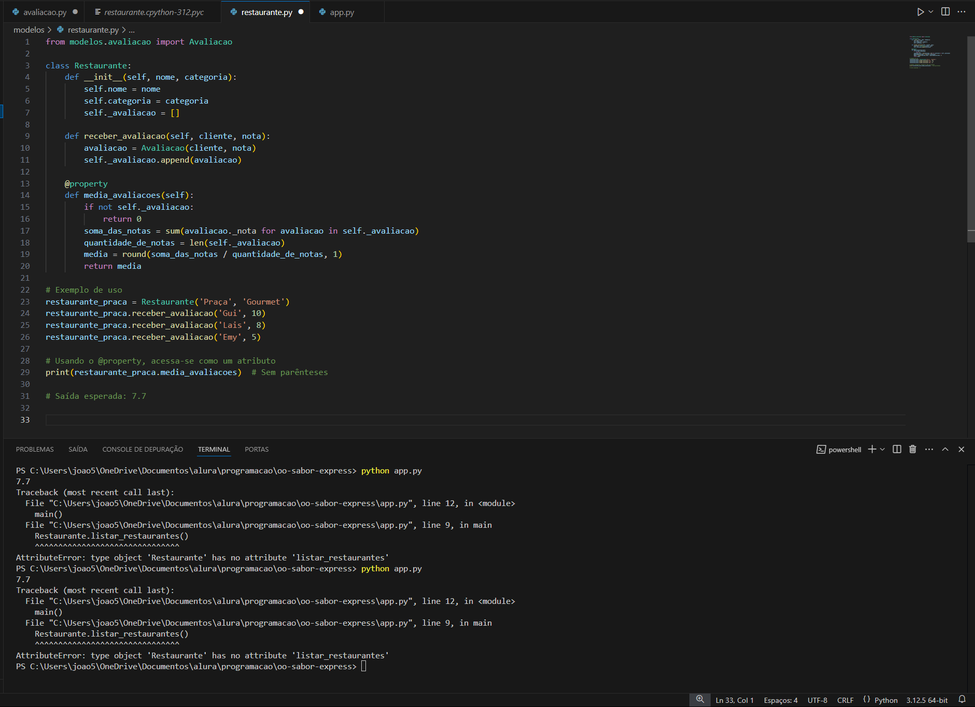Screen dimensions: 975x707
Task: Click unsaved dot on restaurante.py tab
Action: click(301, 12)
